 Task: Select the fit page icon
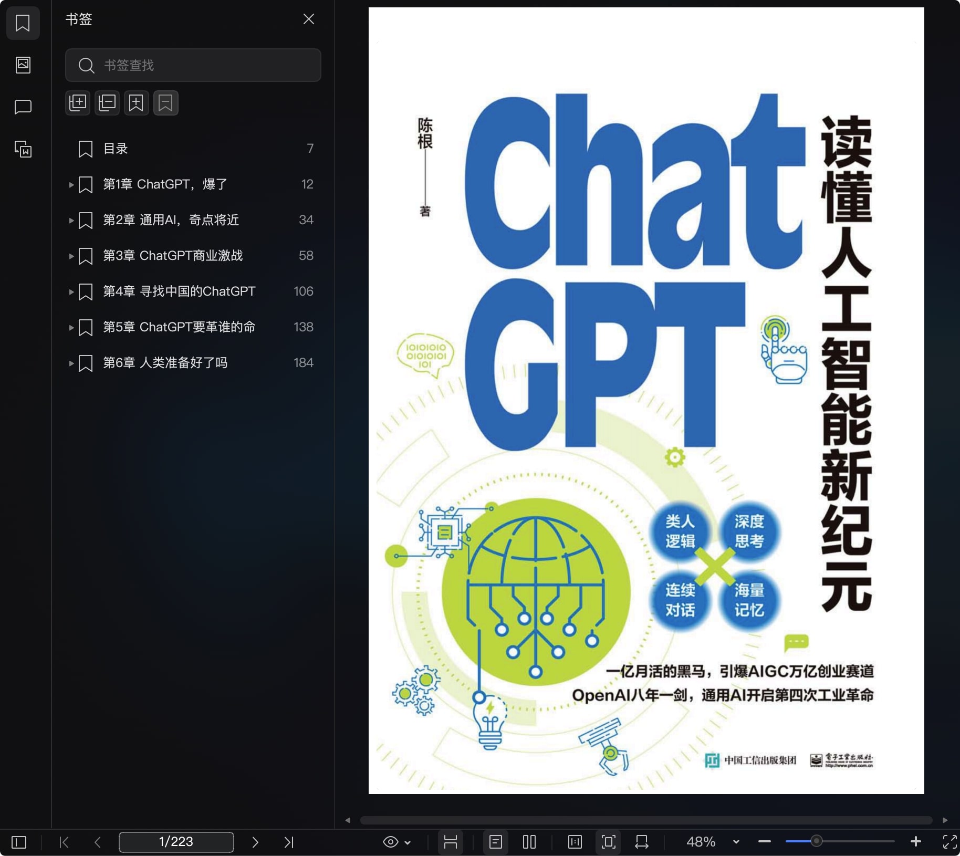[x=609, y=842]
